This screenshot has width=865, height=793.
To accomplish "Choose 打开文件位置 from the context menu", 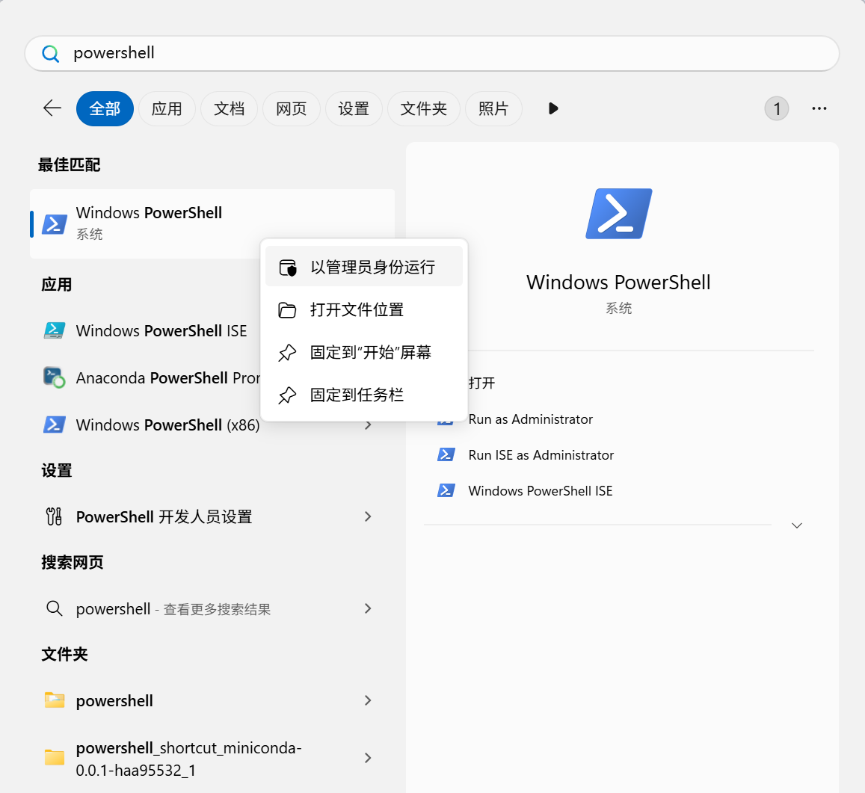I will (363, 310).
